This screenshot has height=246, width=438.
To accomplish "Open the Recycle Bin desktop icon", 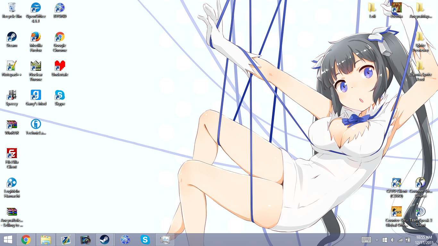I will click(x=12, y=10).
